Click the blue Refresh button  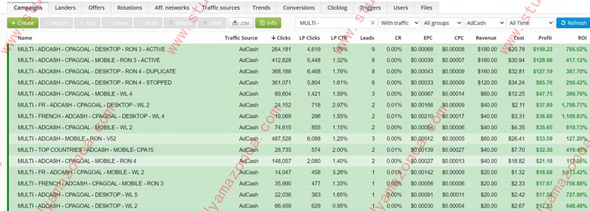[573, 23]
